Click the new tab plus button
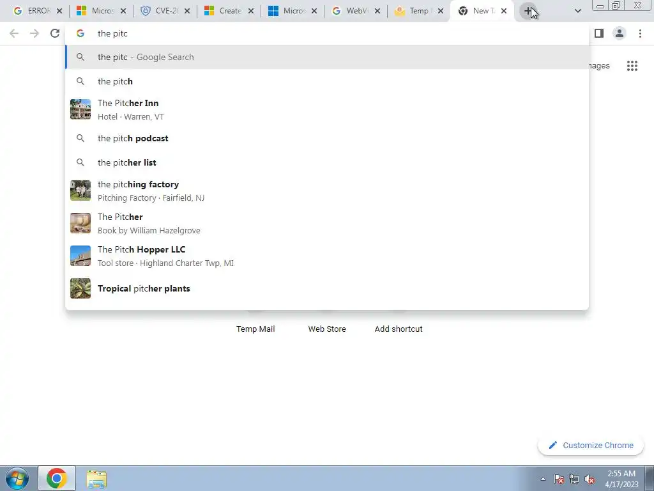 pyautogui.click(x=528, y=12)
